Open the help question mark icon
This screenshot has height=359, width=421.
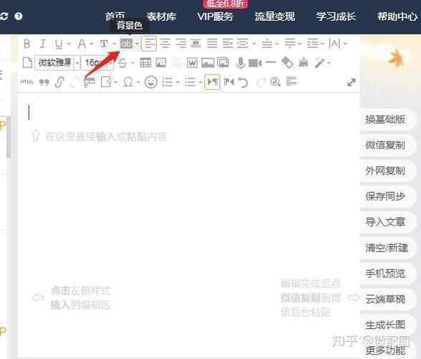tap(19, 17)
